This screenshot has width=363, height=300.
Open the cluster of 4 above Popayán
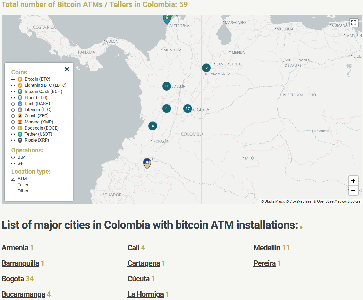[x=153, y=126]
